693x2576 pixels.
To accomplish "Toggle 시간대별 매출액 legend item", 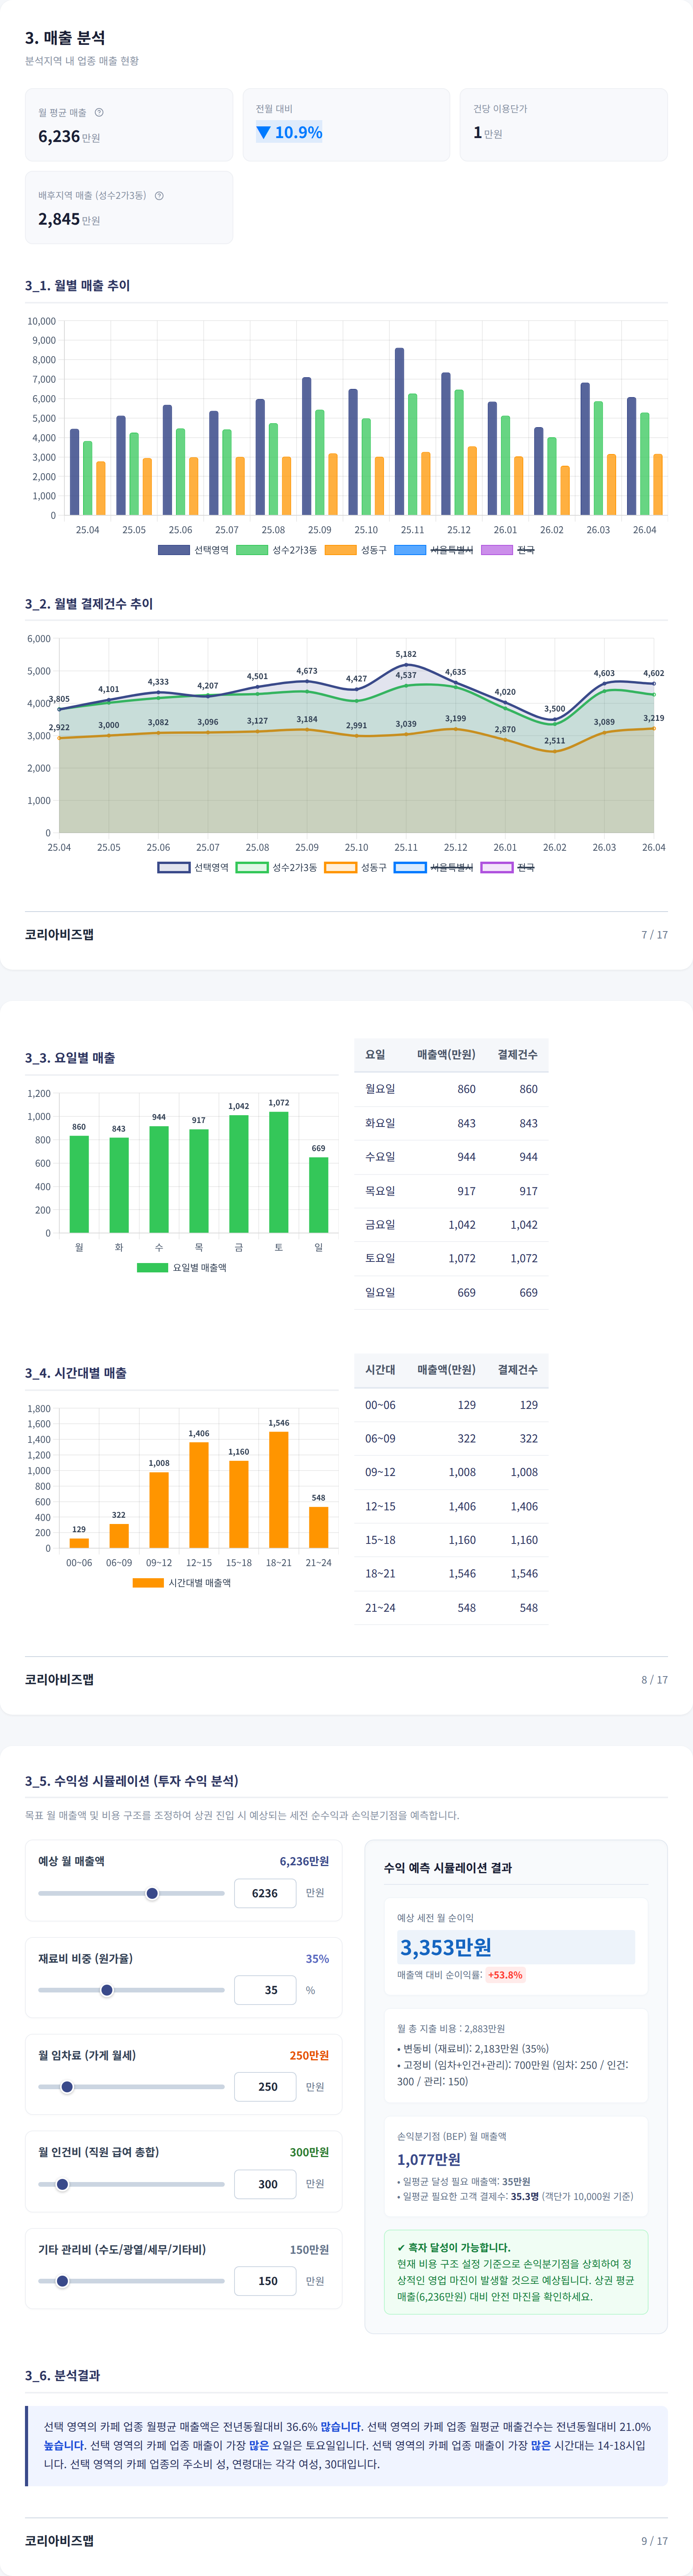I will 182,1582.
